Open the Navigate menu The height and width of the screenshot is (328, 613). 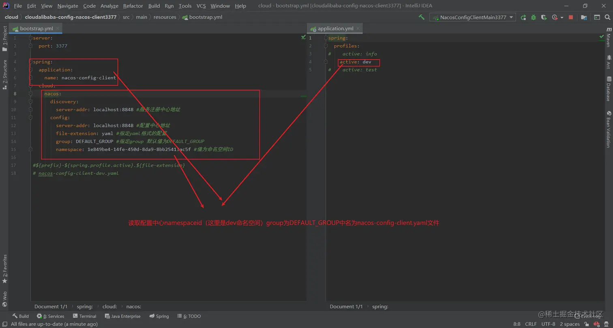tap(68, 6)
